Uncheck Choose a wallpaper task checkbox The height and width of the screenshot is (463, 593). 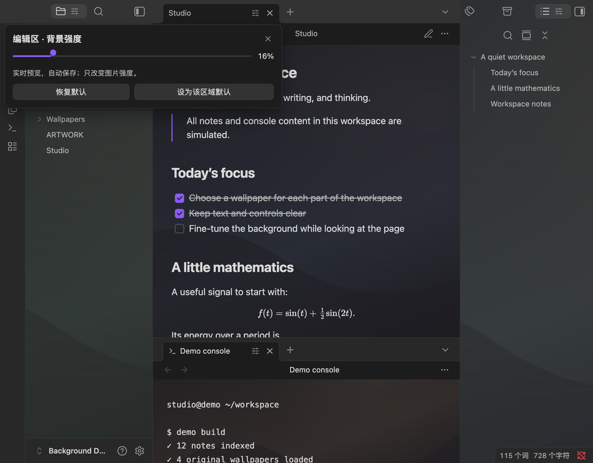coord(180,198)
